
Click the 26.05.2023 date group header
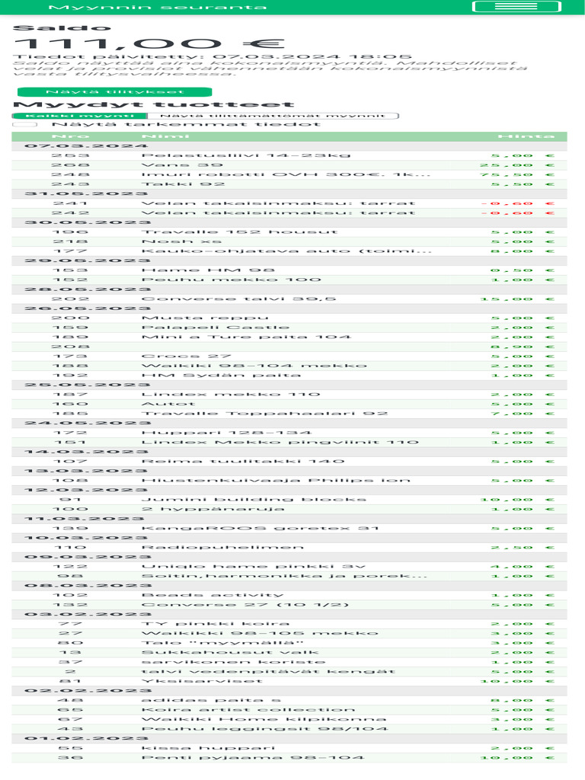[x=289, y=308]
